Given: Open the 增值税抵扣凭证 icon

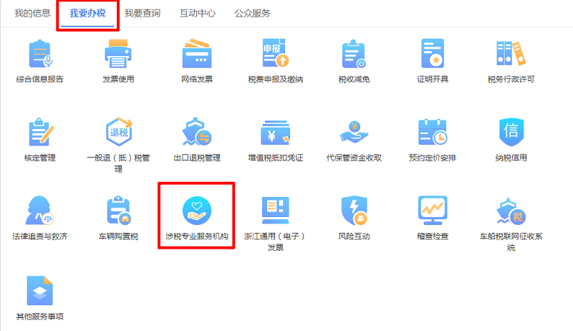Looking at the screenshot, I should [x=276, y=133].
